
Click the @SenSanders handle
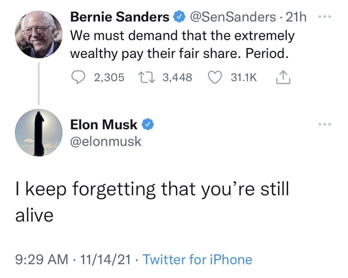232,17
